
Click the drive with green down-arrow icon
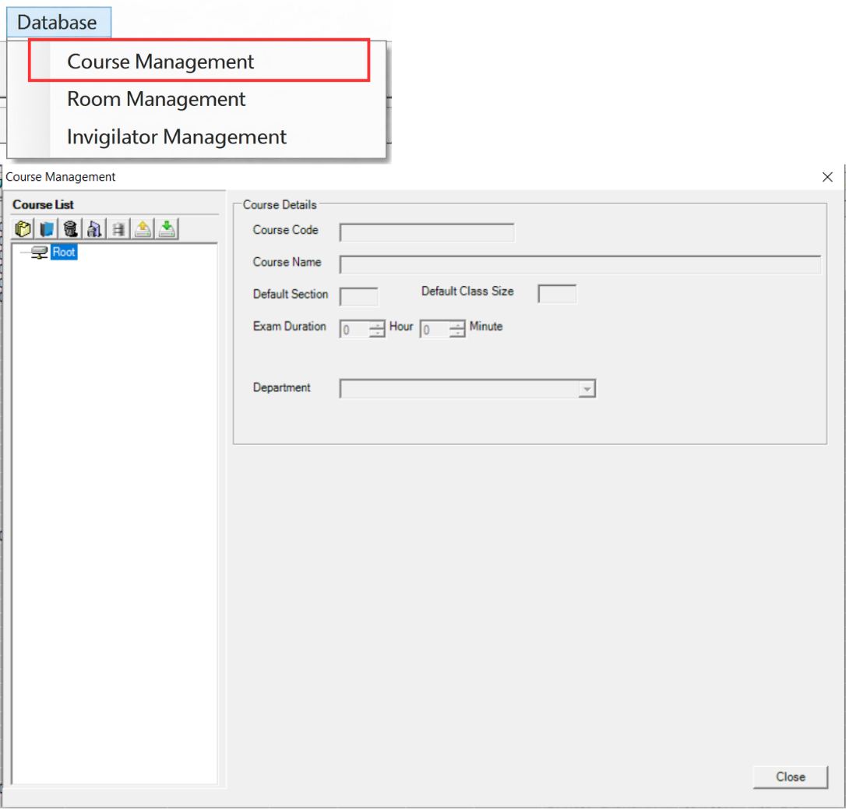point(167,229)
